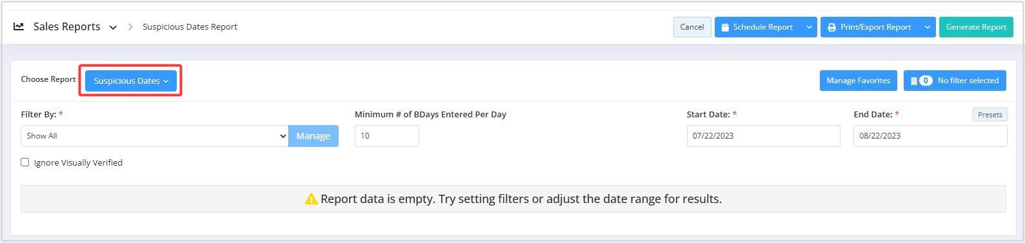1025x243 pixels.
Task: Click the printer icon on Print/Export Report
Action: [831, 27]
